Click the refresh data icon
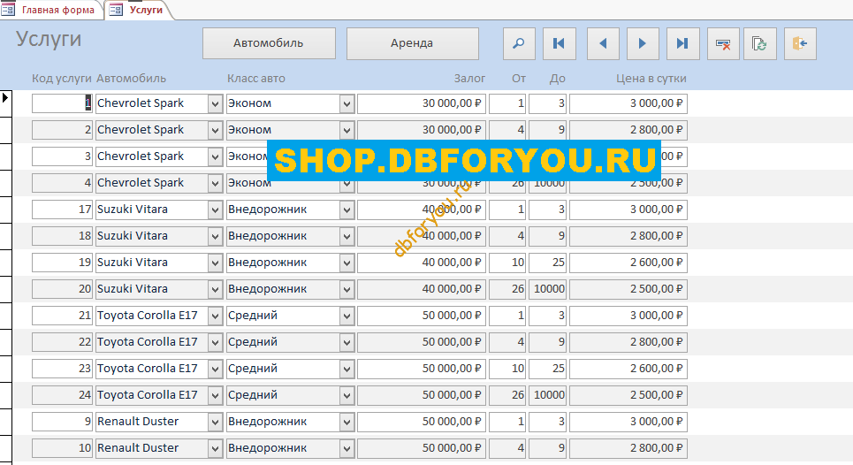The image size is (853, 465). [x=759, y=43]
